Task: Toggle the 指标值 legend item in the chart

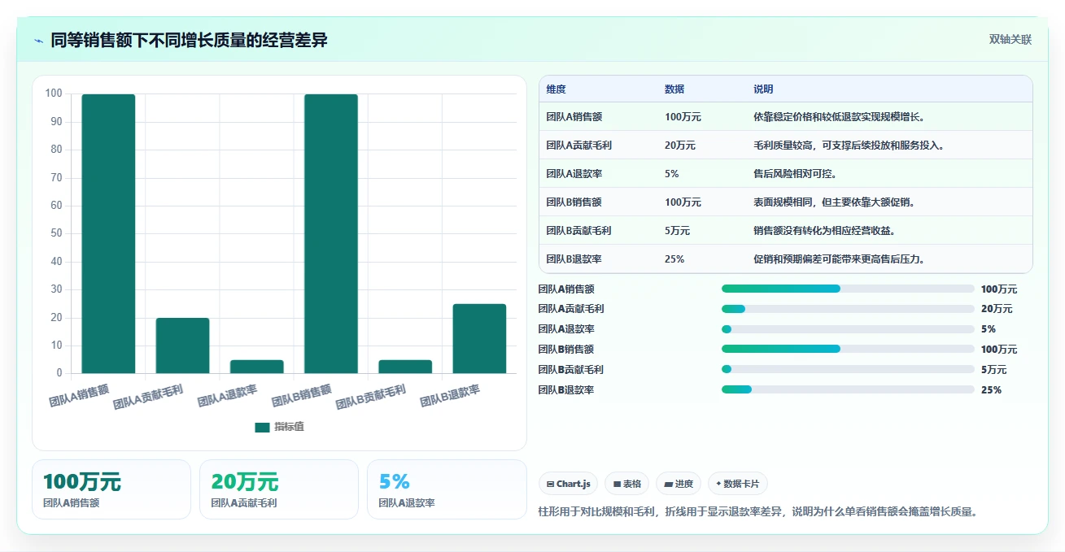Action: [279, 427]
